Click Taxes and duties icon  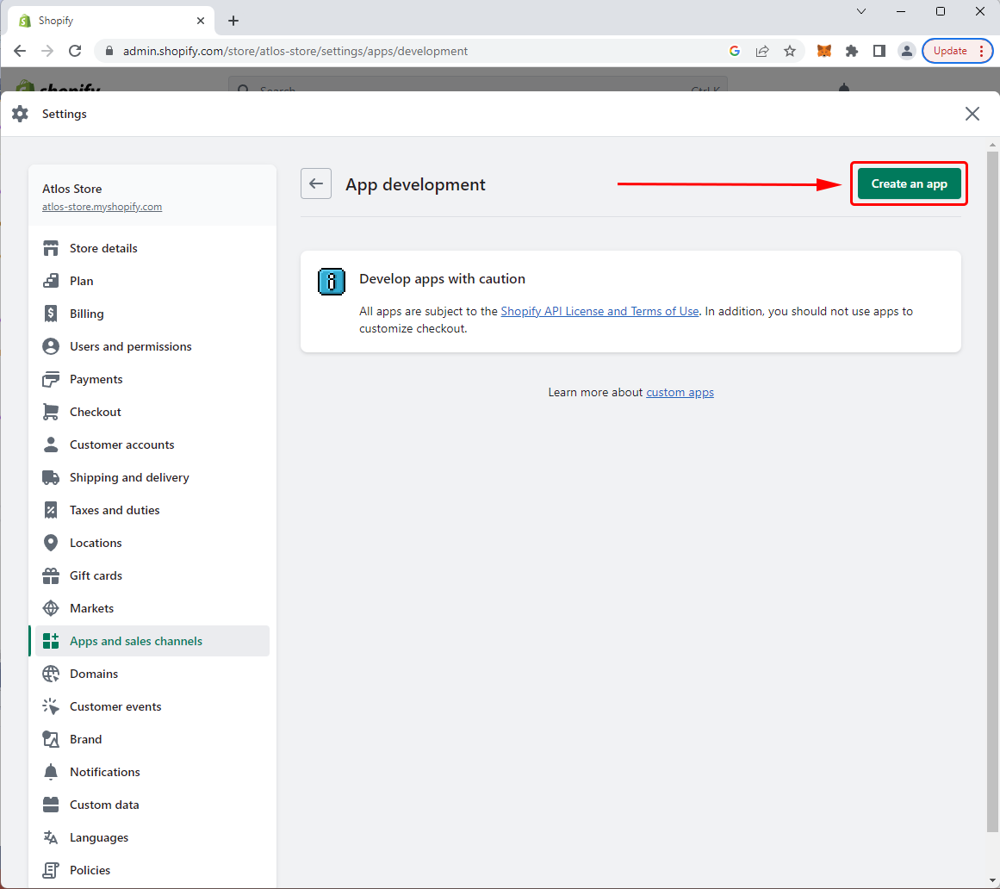click(x=50, y=510)
